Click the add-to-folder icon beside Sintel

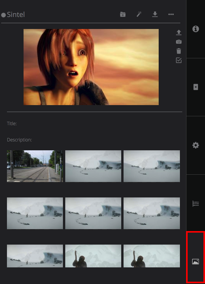click(123, 14)
